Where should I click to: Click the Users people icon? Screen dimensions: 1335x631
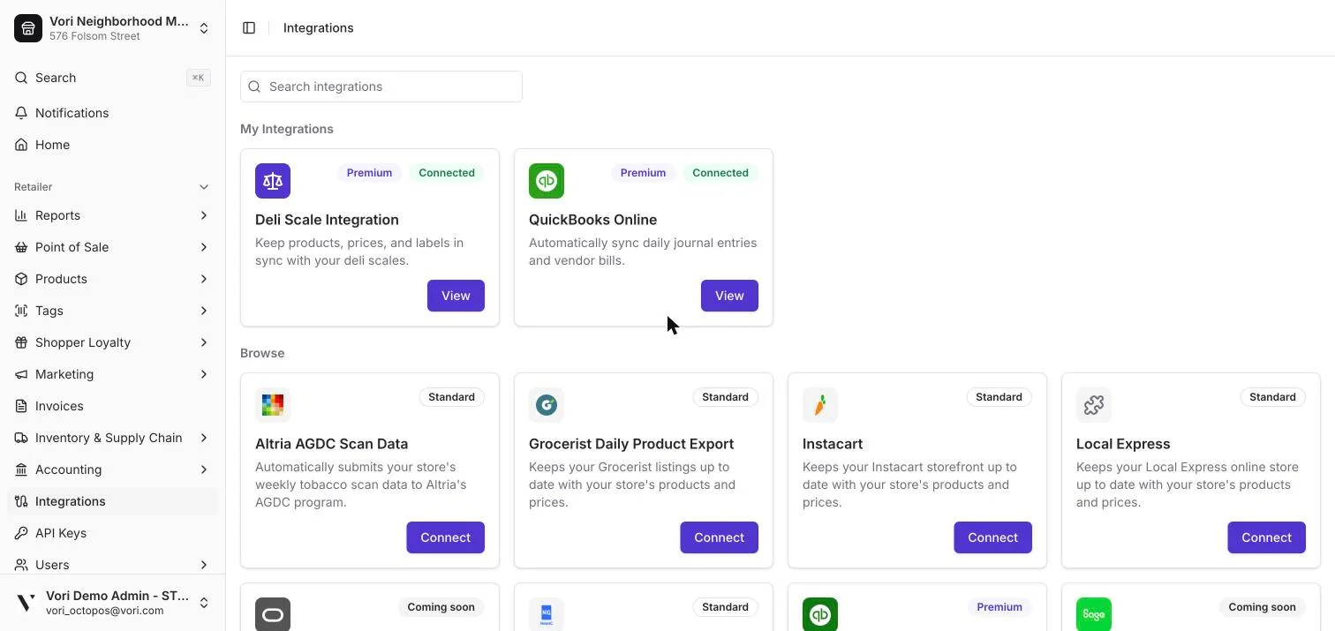tap(21, 565)
